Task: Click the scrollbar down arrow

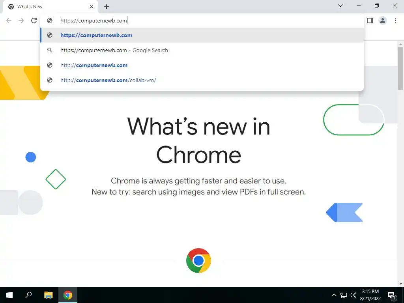Action: tap(400, 284)
